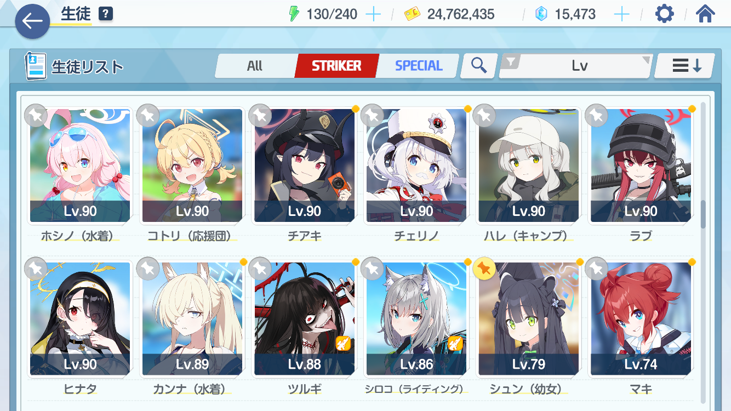Image resolution: width=731 pixels, height=411 pixels.
Task: Click the student list scrollbar thumb
Action: [x=704, y=214]
